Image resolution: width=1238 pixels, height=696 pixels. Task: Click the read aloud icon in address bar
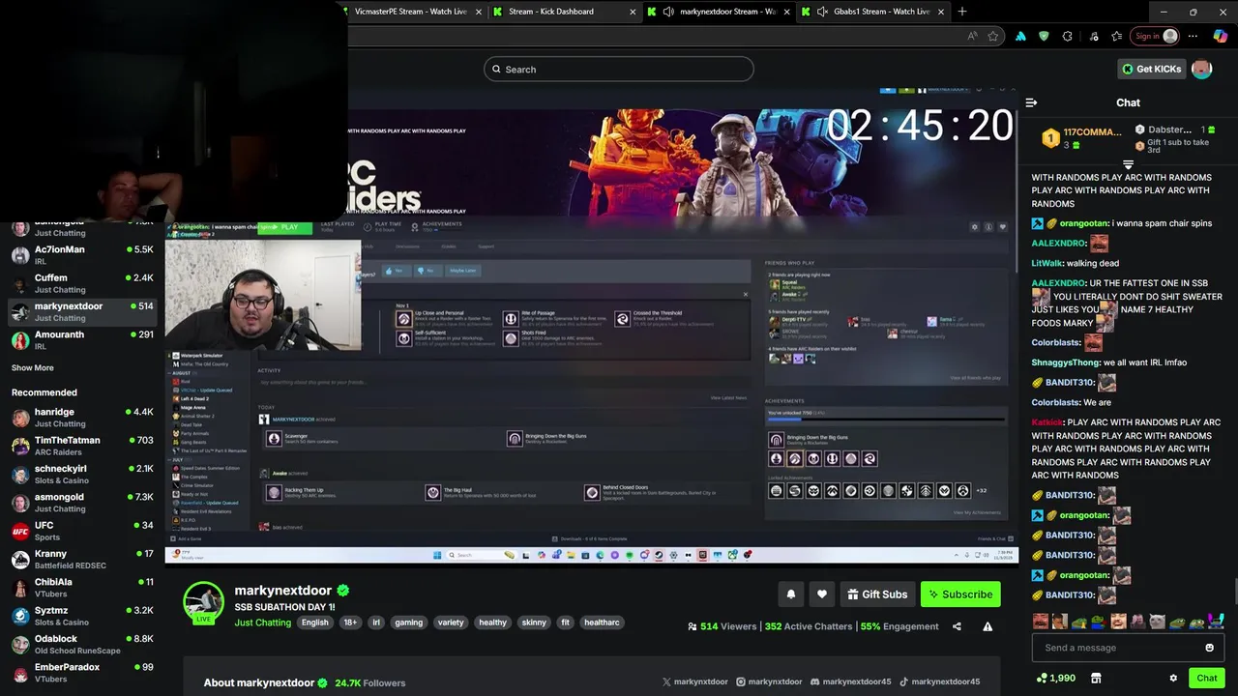tap(972, 37)
